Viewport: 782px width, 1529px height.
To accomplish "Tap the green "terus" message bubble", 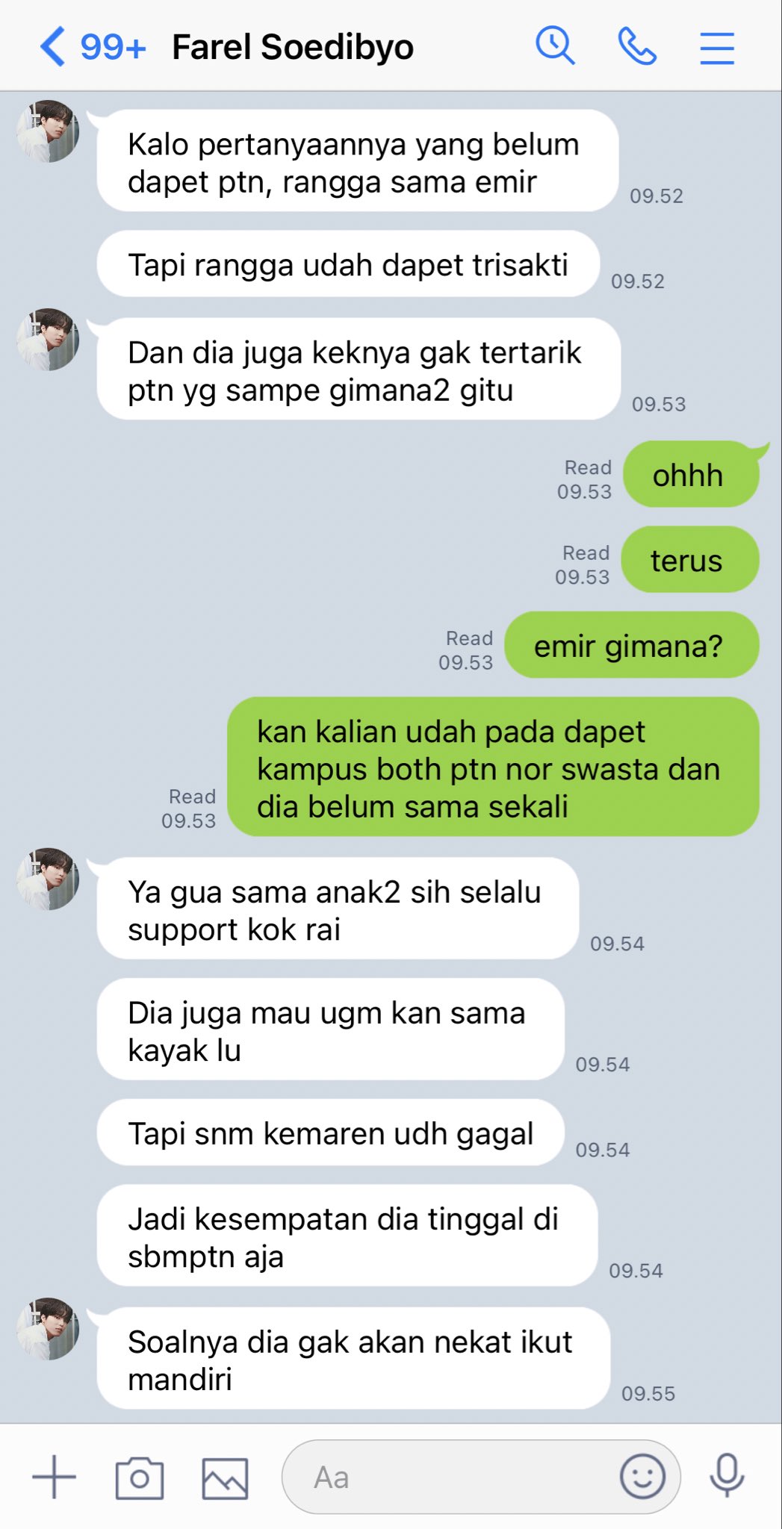I will tap(690, 560).
